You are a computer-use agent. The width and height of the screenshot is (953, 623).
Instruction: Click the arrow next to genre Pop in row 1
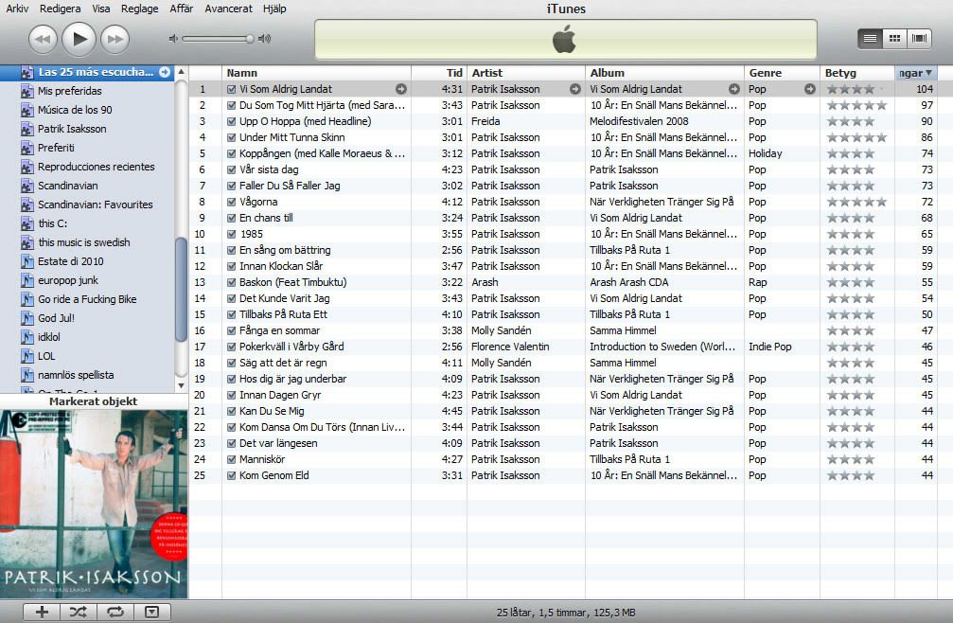pyautogui.click(x=809, y=89)
